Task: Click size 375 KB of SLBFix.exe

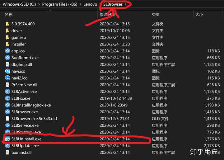Action: tap(213, 98)
